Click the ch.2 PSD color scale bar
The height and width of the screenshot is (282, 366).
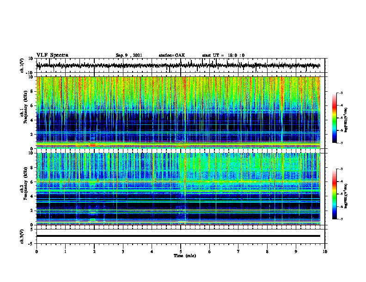tap(335, 194)
